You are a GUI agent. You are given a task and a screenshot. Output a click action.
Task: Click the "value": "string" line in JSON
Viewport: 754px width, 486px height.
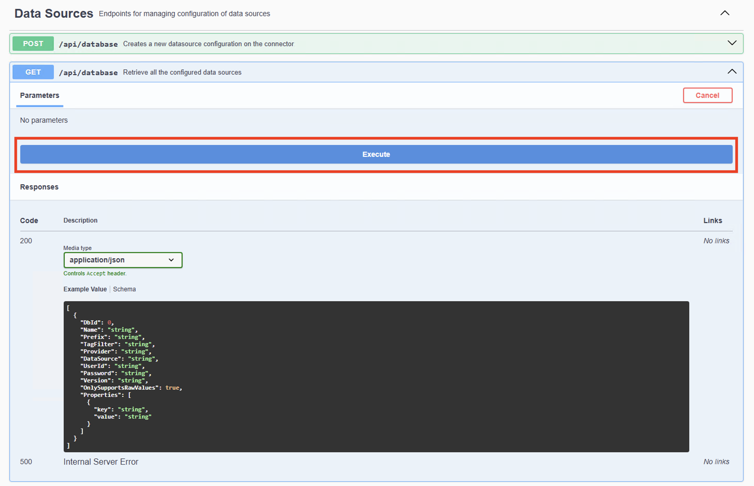(x=123, y=417)
